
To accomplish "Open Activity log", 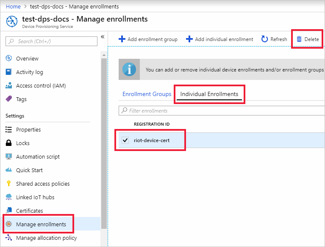I will tap(30, 72).
